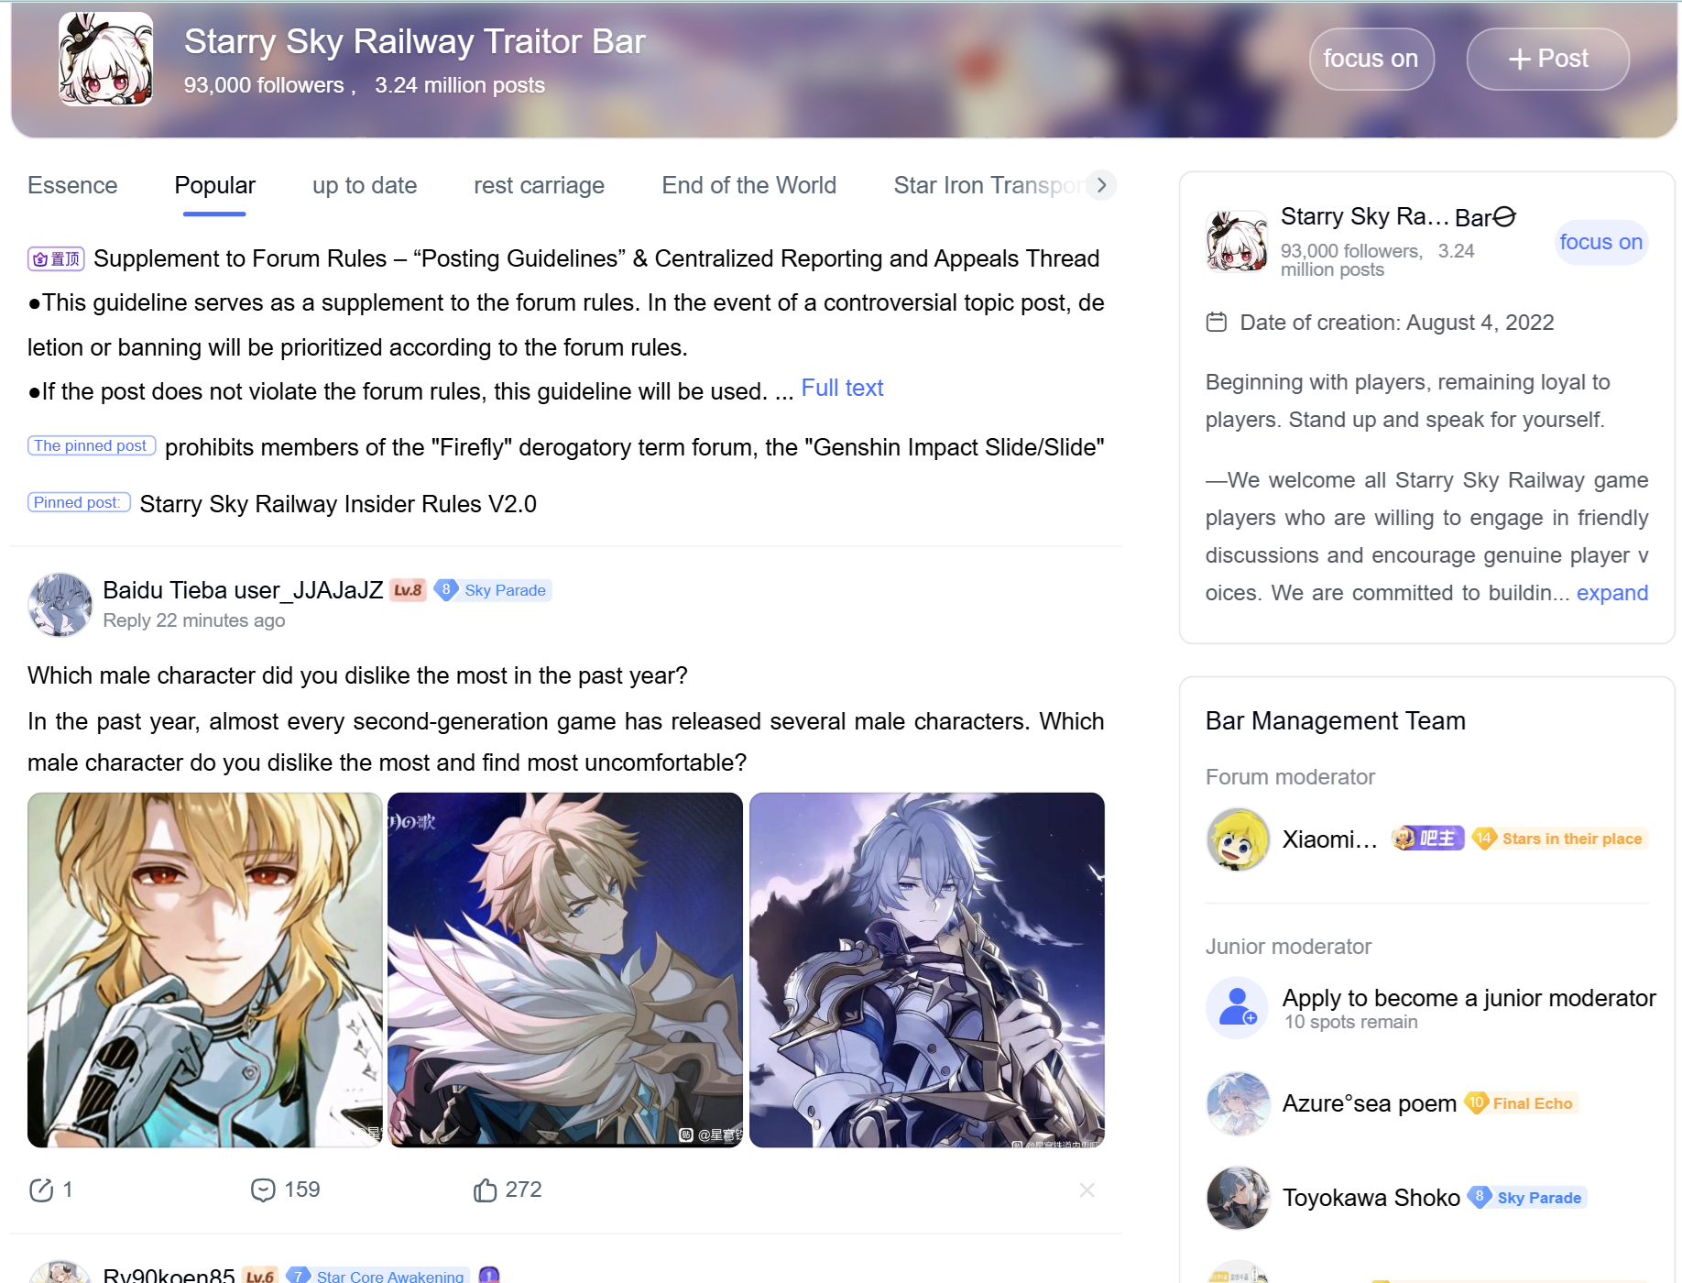Viewport: 1682px width, 1283px height.
Task: Open comments via the 159 reply icon
Action: (263, 1190)
